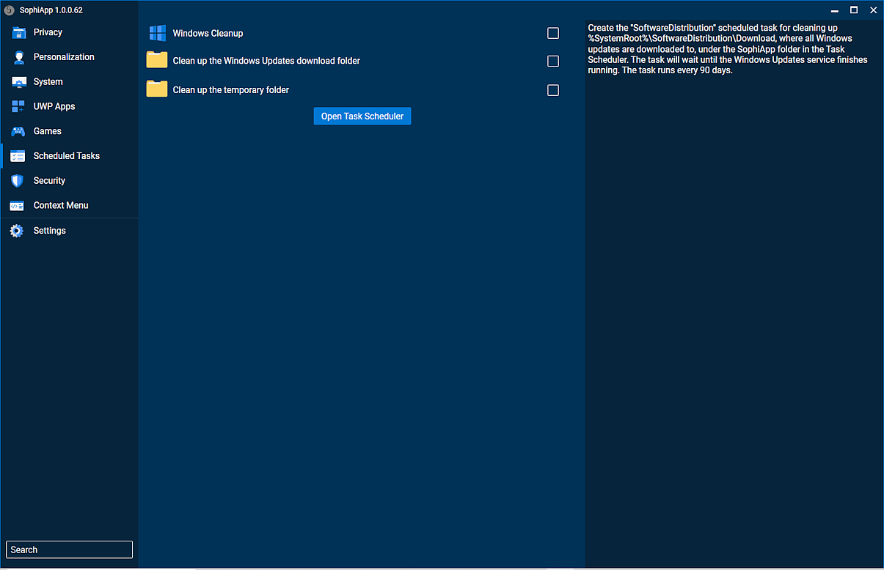This screenshot has height=570, width=884.
Task: Click the 'SophiApp 1.0.0.62' title text
Action: click(51, 10)
